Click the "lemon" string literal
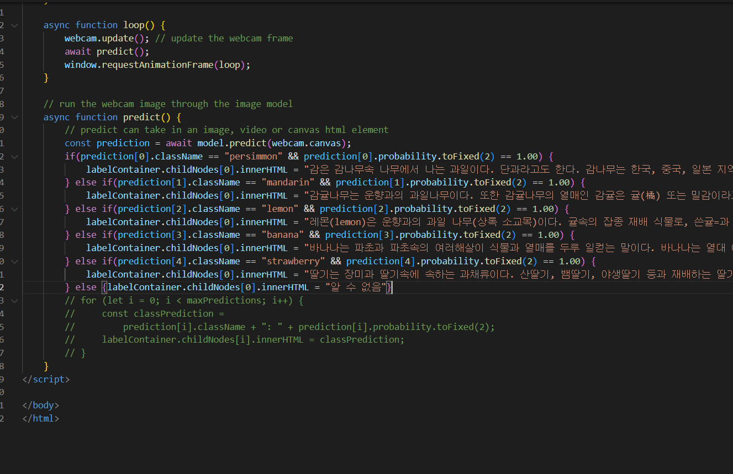 click(279, 208)
